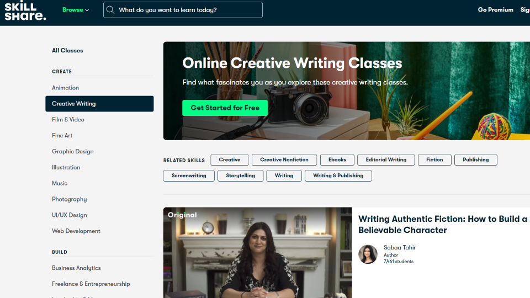Choose the Creative Nonfiction skill tag
The height and width of the screenshot is (298, 530).
tap(284, 160)
